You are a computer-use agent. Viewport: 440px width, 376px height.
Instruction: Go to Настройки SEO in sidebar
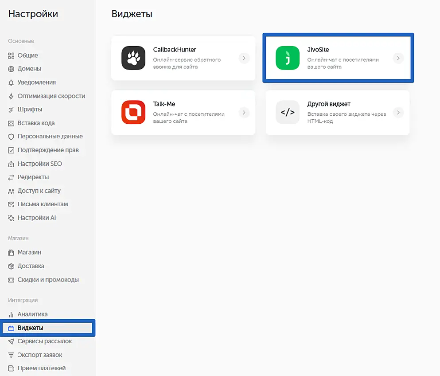pos(39,164)
